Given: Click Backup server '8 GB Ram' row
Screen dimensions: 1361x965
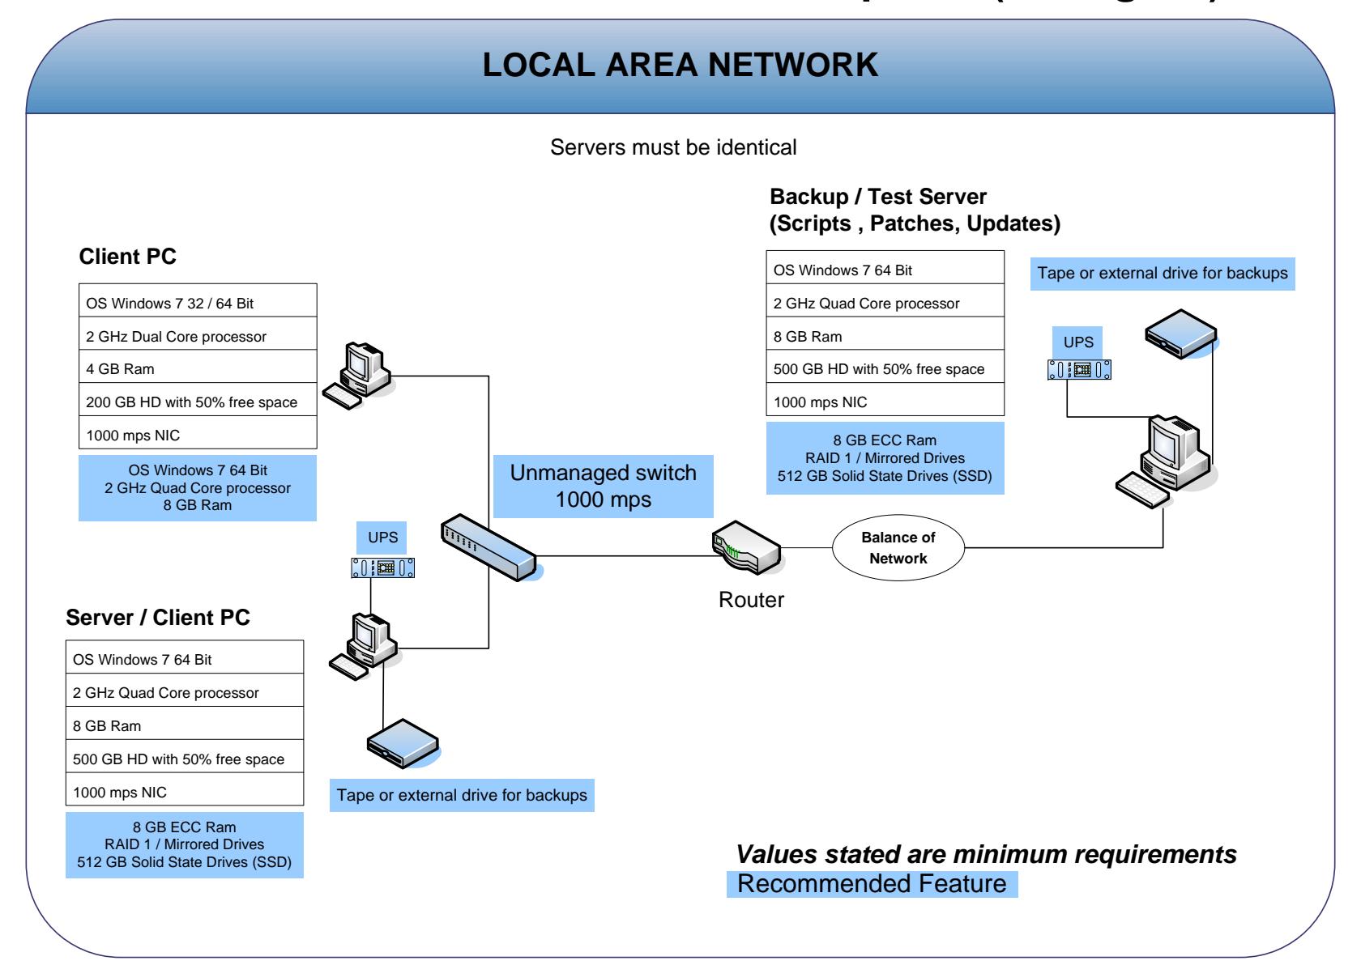Looking at the screenshot, I should (x=885, y=334).
